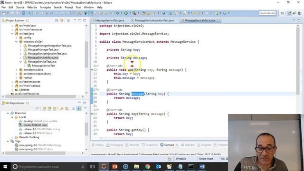Viewport: 304px width, 171px height.
Task: Select MessageServiceInjectionTest.java in the tree
Action: pyautogui.click(x=47, y=54)
